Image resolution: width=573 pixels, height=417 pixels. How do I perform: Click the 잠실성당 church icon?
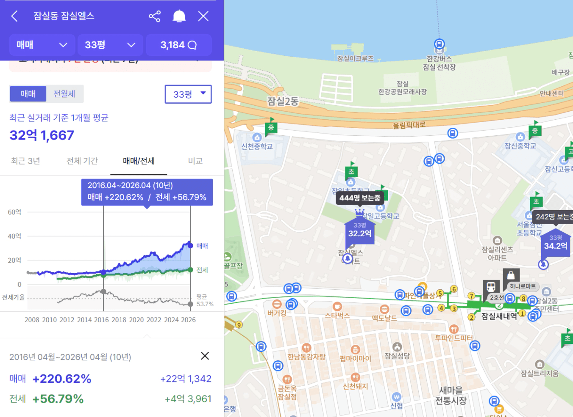pos(397,347)
